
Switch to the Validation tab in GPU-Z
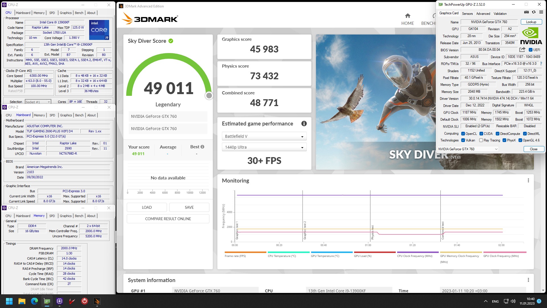pos(500,13)
